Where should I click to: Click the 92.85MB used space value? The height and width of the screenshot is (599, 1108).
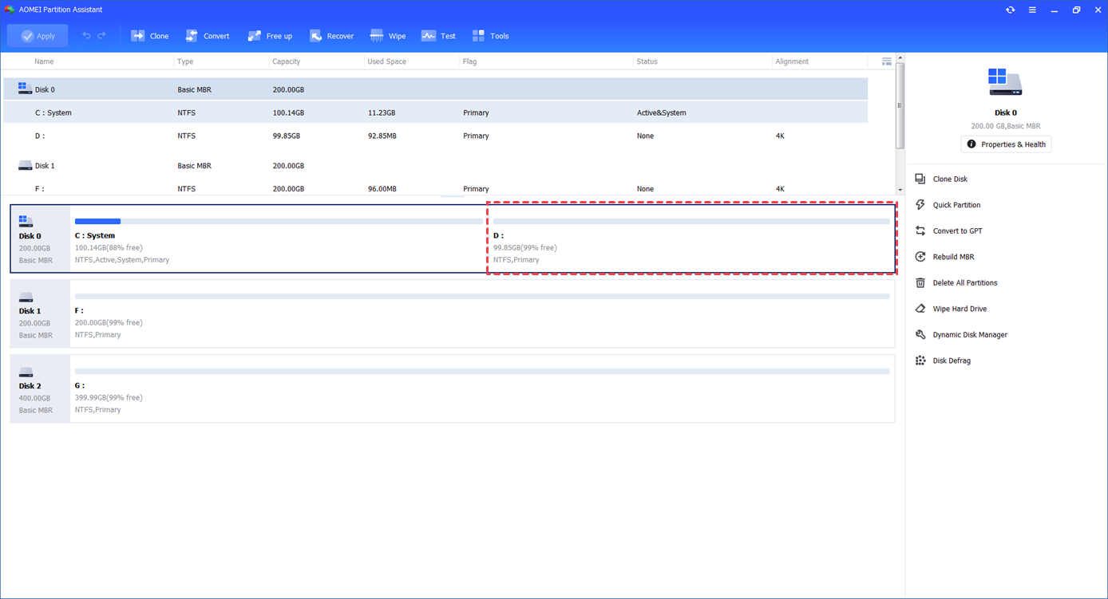pyautogui.click(x=382, y=136)
